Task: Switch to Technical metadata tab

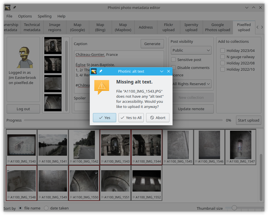Action: tap(32, 27)
